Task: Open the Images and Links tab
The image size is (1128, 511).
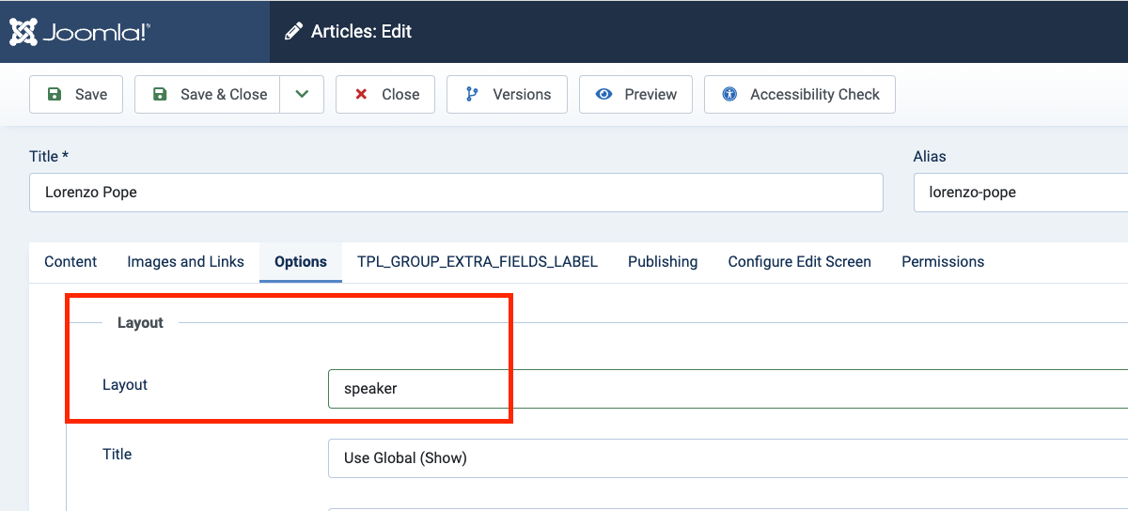Action: point(185,262)
